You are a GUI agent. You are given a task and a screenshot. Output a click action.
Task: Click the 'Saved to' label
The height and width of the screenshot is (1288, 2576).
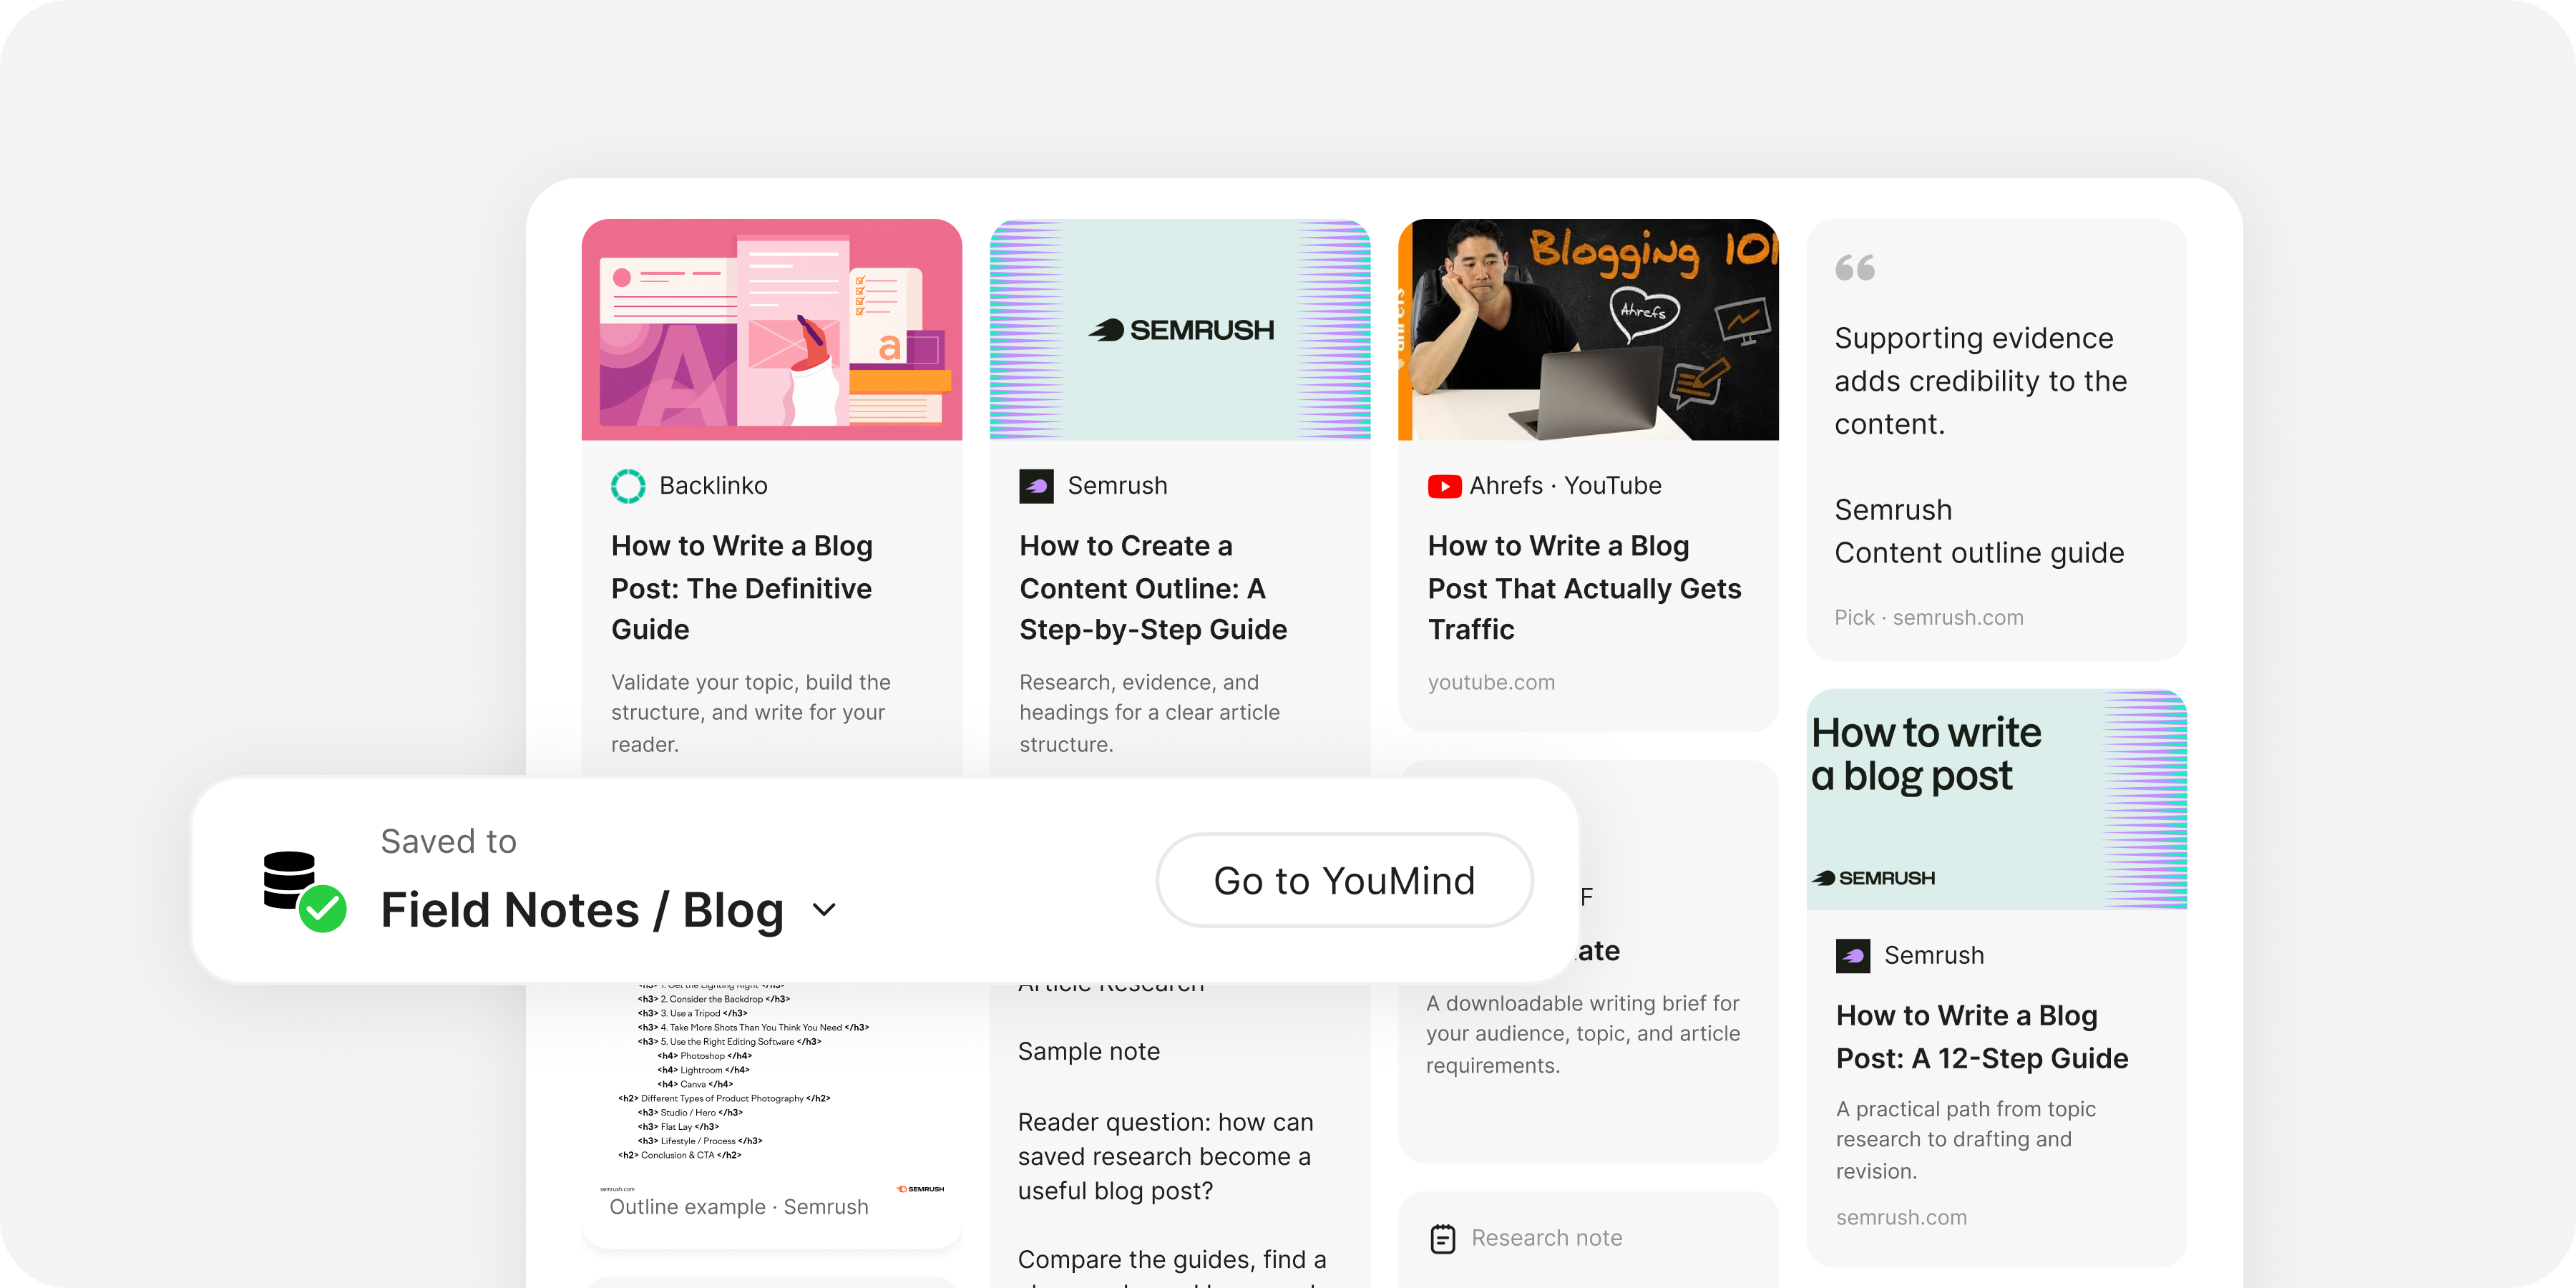pos(448,841)
